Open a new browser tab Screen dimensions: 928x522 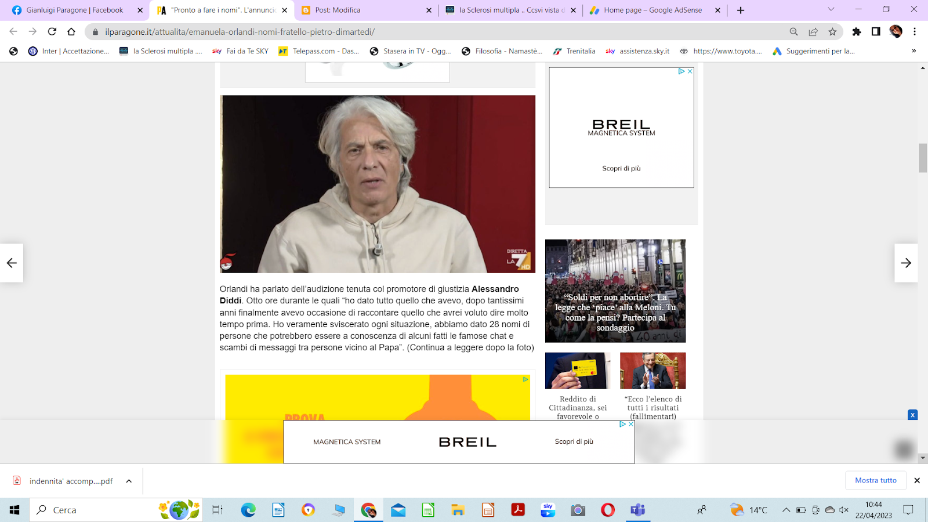point(741,10)
